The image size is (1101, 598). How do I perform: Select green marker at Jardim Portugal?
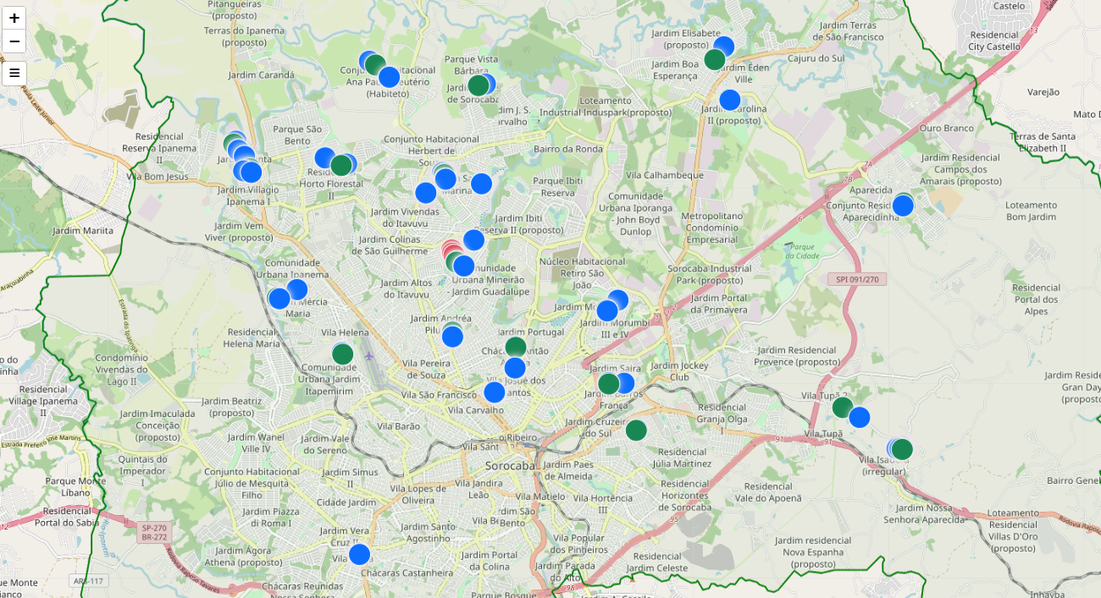(516, 347)
